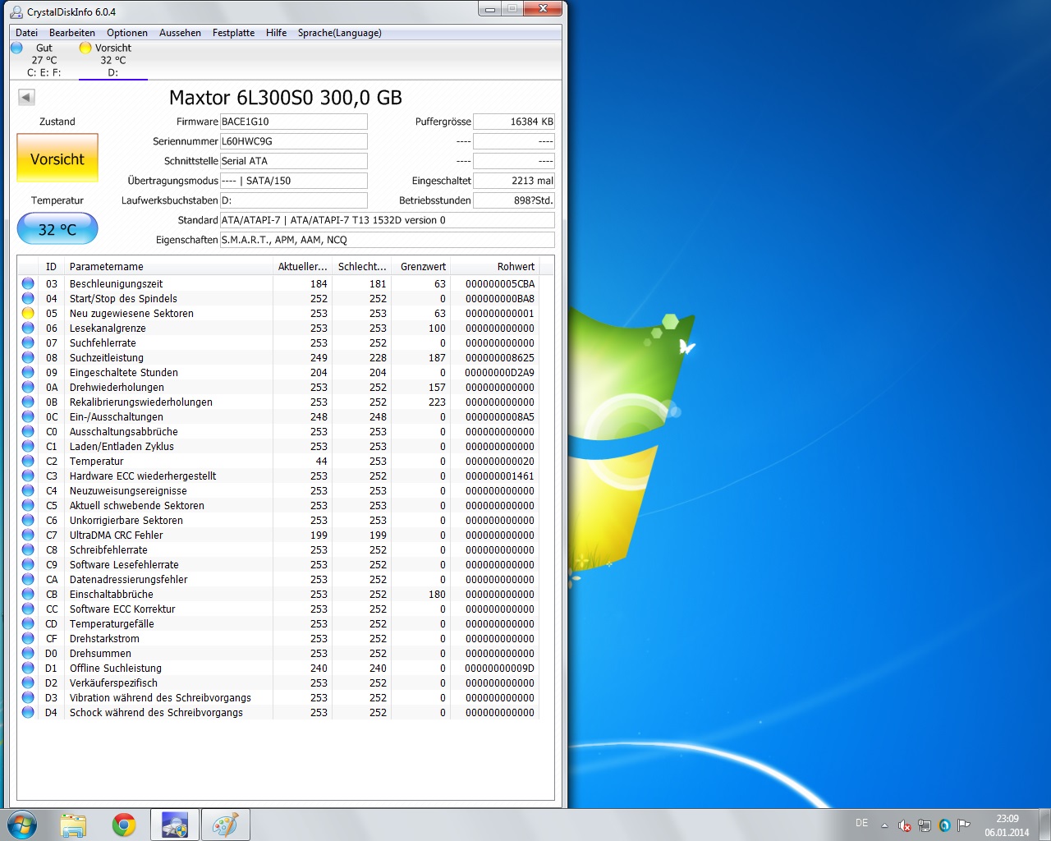Click the Puffergrösse field 16384 KB
Screen dimensions: 1051x841
pyautogui.click(x=514, y=122)
